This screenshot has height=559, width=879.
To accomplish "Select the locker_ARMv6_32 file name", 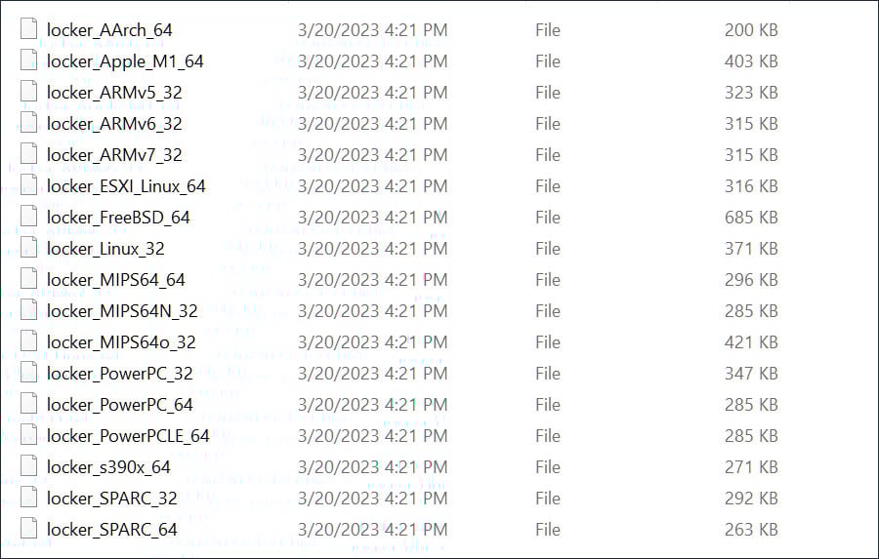I will point(114,124).
